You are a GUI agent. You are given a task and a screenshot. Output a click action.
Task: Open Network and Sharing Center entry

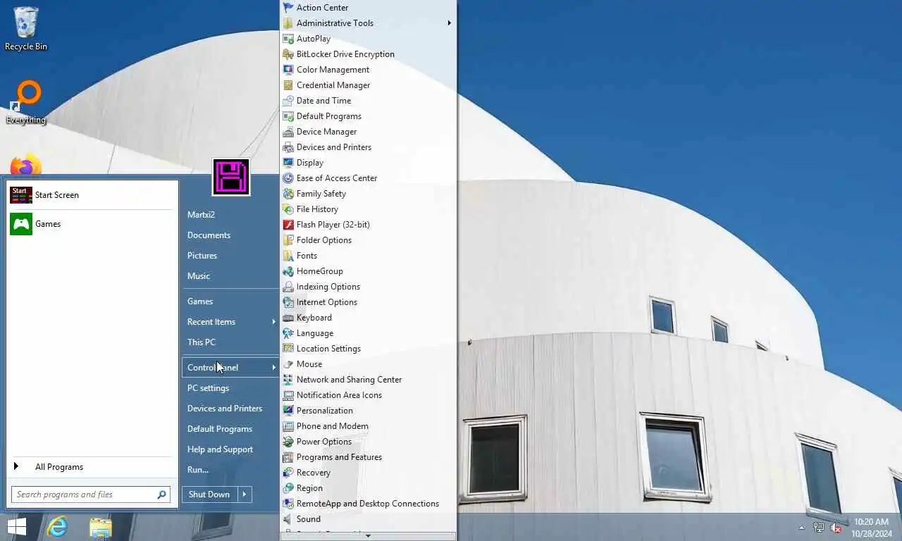pyautogui.click(x=349, y=380)
